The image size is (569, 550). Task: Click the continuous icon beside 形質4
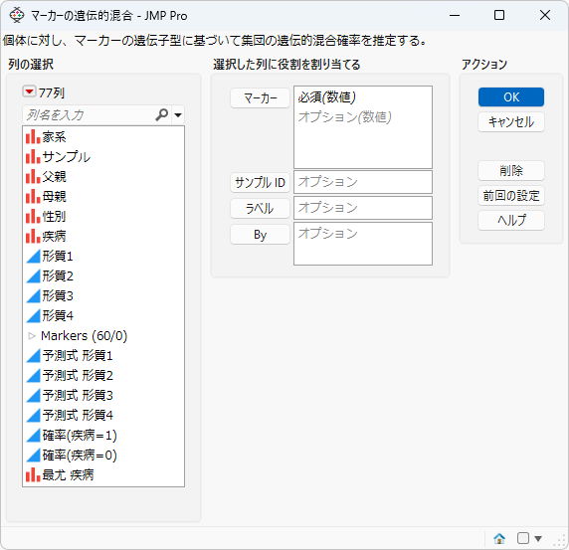33,316
